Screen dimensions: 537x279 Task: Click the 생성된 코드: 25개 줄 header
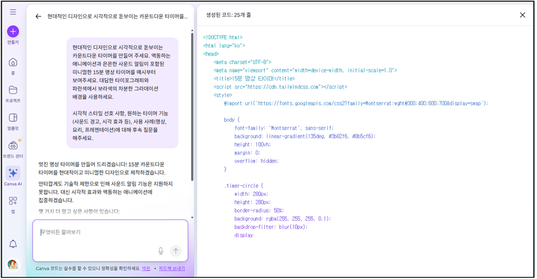tap(228, 15)
